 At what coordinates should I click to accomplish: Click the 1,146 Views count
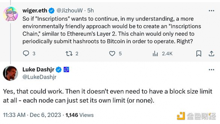coord(80,115)
